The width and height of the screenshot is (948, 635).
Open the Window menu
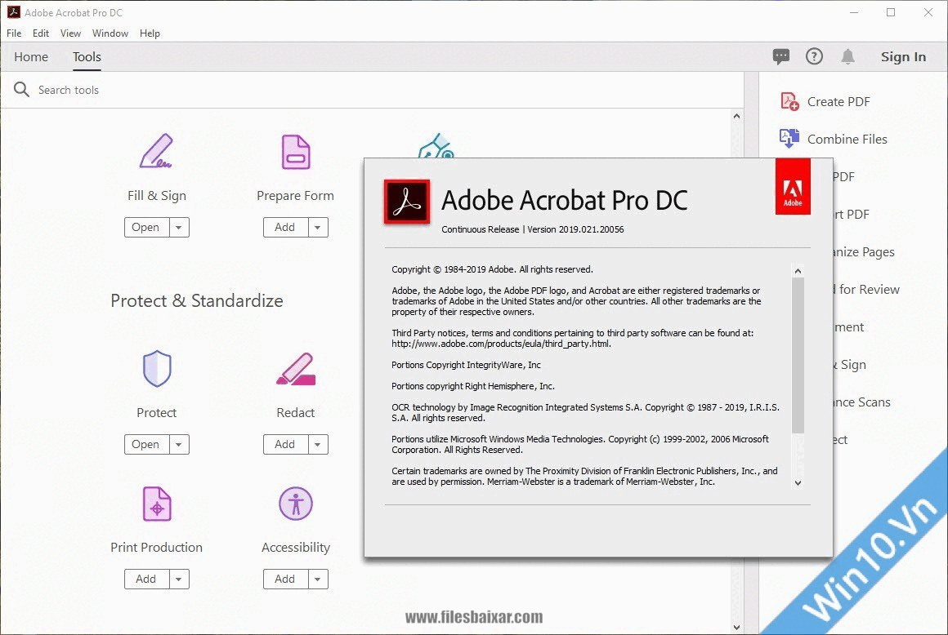(110, 33)
